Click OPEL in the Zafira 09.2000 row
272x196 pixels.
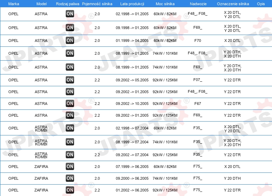13,178
